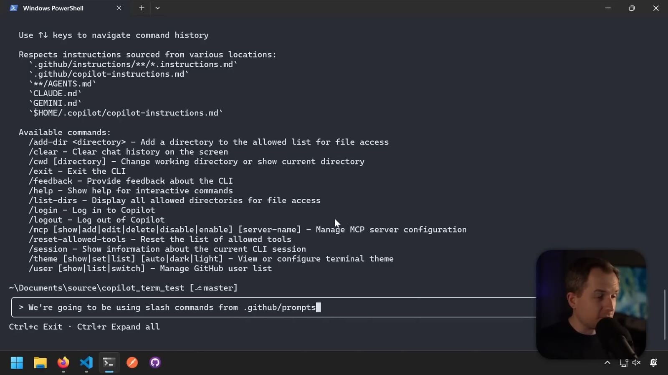Image resolution: width=668 pixels, height=375 pixels.
Task: Open File Explorer from the taskbar
Action: [x=40, y=362]
